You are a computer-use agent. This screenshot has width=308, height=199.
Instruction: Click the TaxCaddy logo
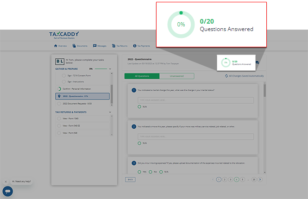(x=64, y=35)
